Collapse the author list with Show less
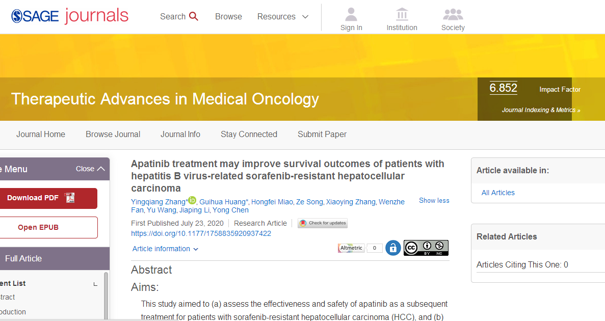This screenshot has height=321, width=605. coord(434,200)
